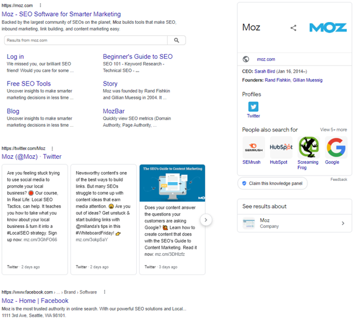Expand the Moz Company result chevron
This screenshot has height=322, width=358.
(343, 223)
